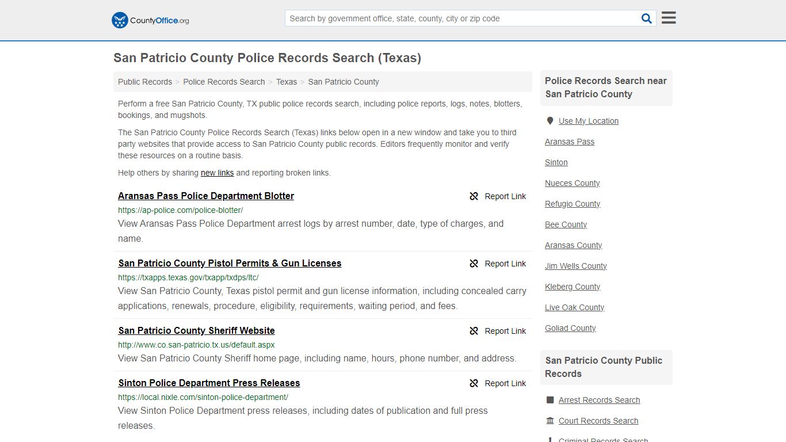Click 'Police Records Search near San Patricio County' heading
786x442 pixels.
pyautogui.click(x=606, y=87)
